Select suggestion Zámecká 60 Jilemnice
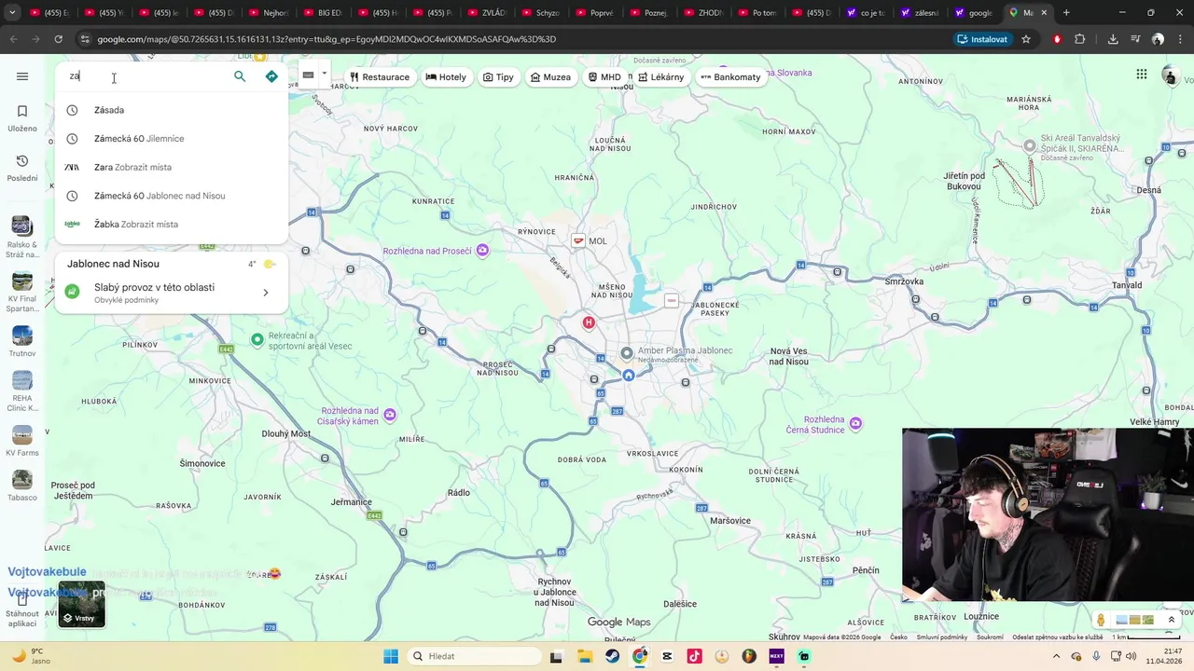 click(172, 139)
